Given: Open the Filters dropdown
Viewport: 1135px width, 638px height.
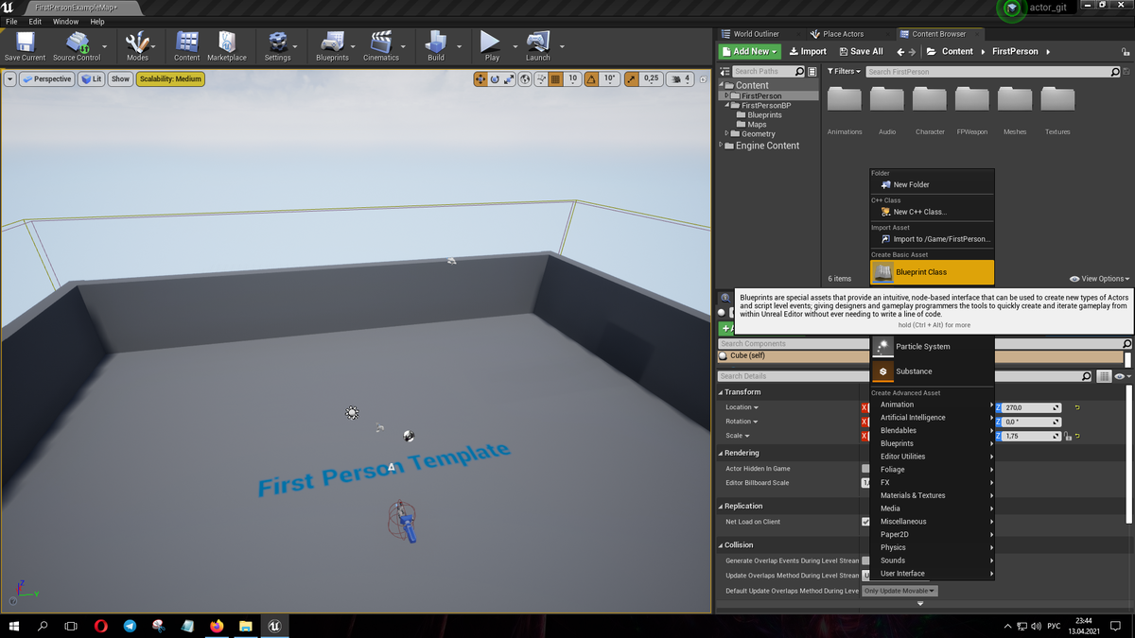Looking at the screenshot, I should [845, 72].
